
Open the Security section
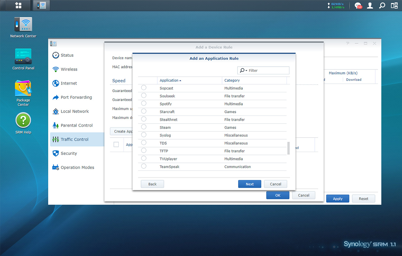pyautogui.click(x=69, y=153)
